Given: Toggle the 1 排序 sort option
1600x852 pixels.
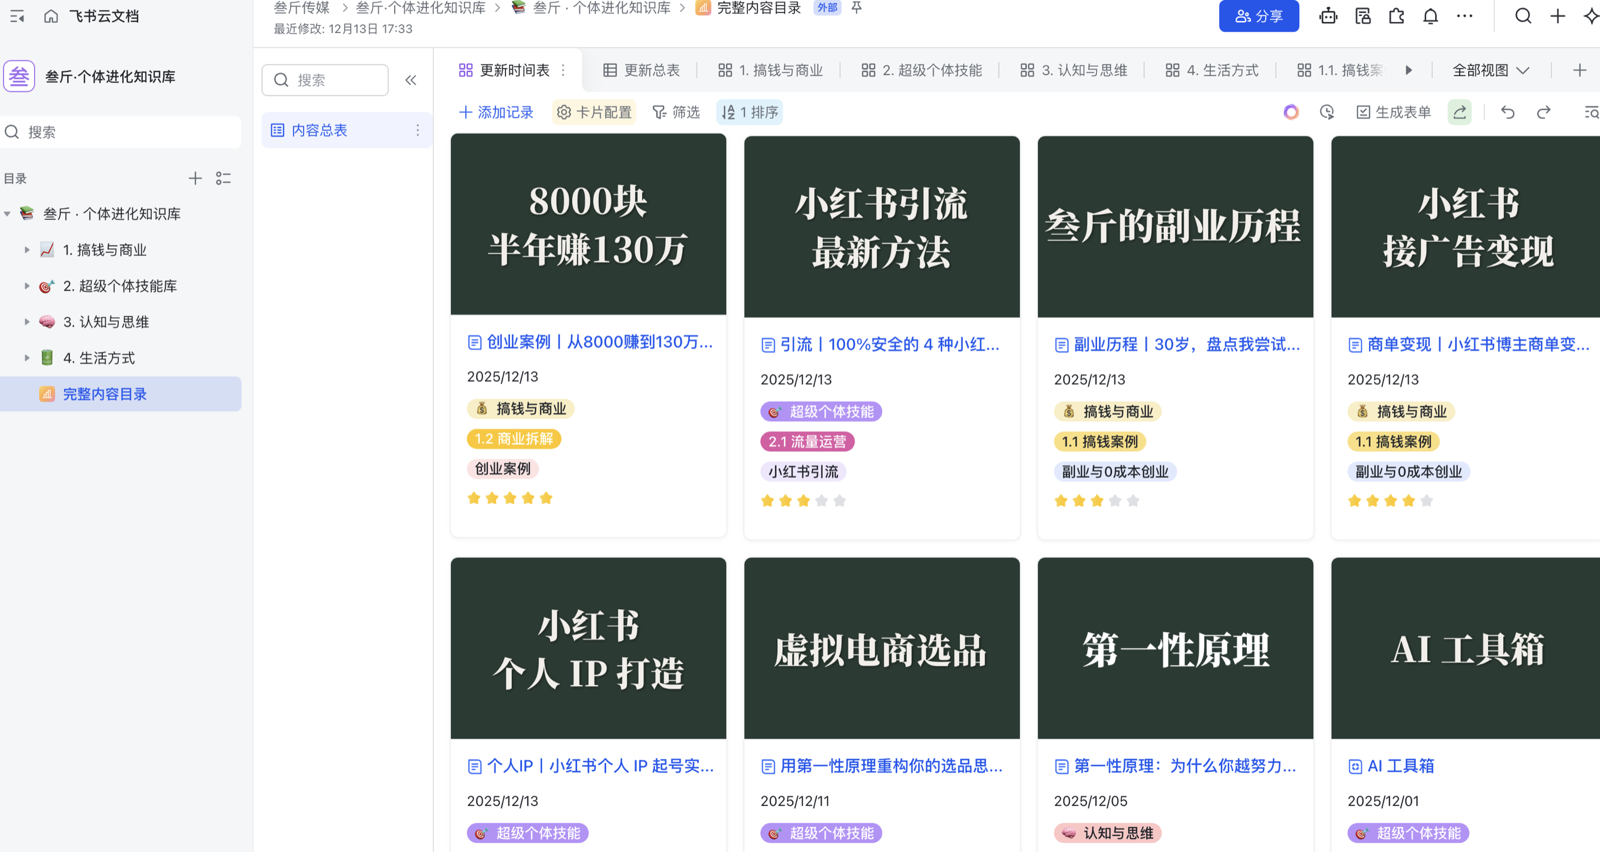Looking at the screenshot, I should 750,113.
